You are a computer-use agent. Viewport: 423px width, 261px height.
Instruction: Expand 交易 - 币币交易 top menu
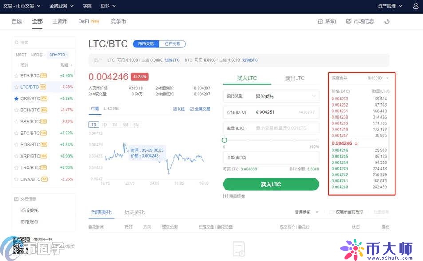[22, 6]
